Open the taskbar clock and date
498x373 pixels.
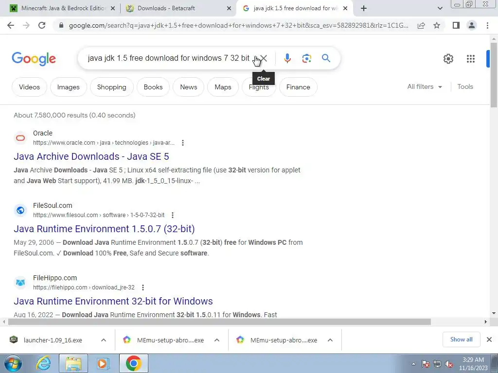click(473, 364)
